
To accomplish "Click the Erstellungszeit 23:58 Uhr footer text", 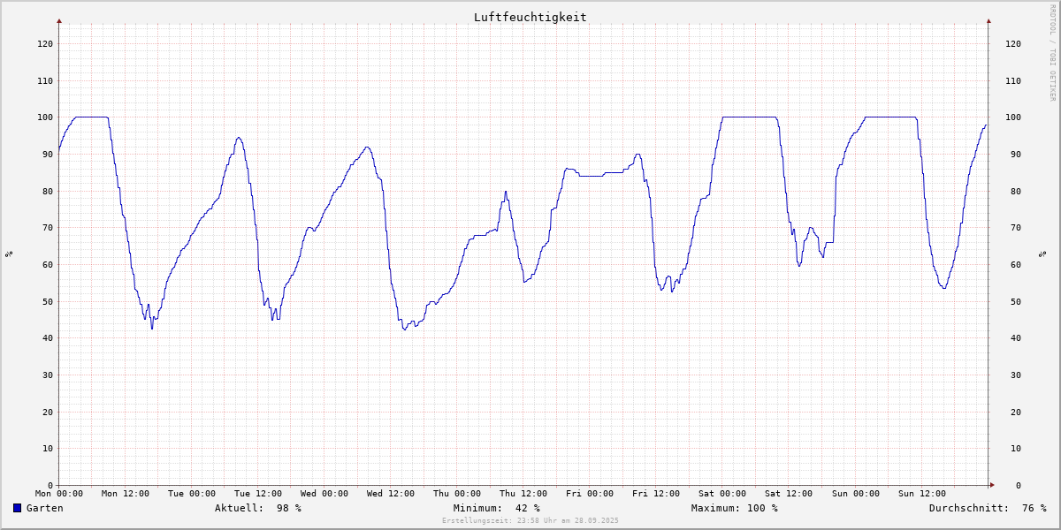I will click(530, 520).
